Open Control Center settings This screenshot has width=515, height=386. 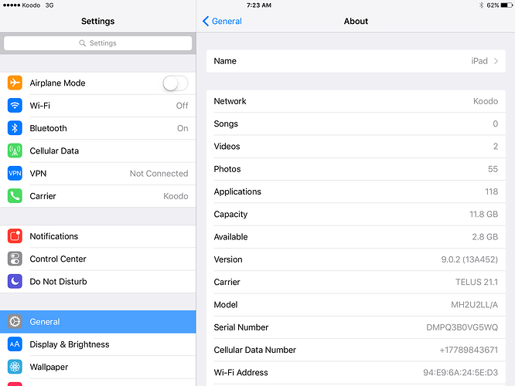coord(98,259)
